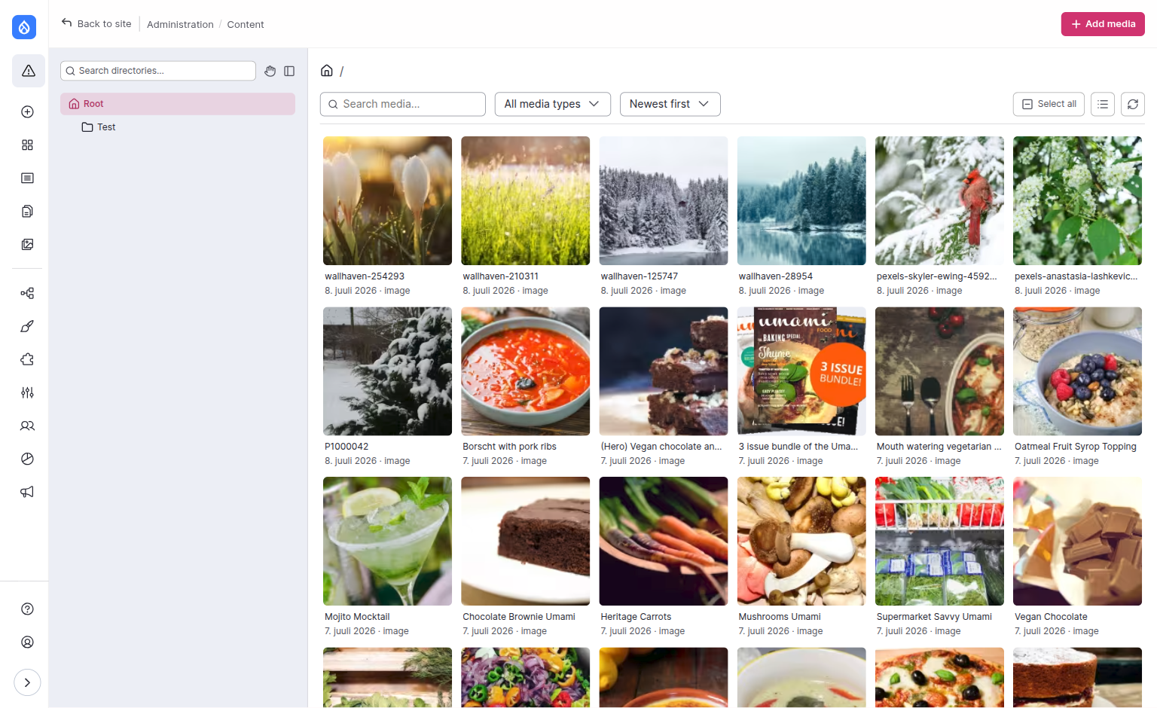
Task: Open wallhaven-210311 thumbnail
Action: [x=525, y=200]
